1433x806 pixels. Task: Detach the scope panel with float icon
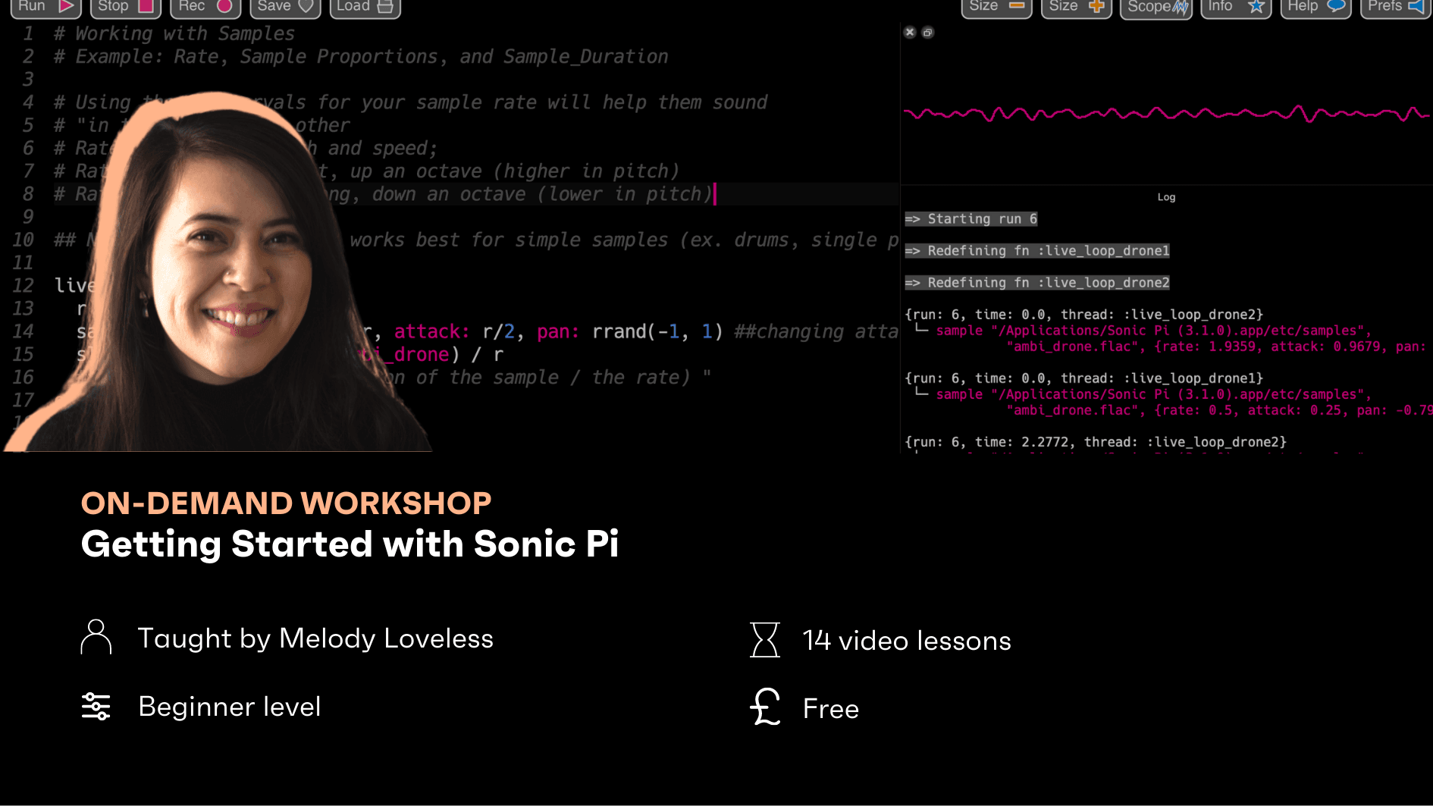927,33
